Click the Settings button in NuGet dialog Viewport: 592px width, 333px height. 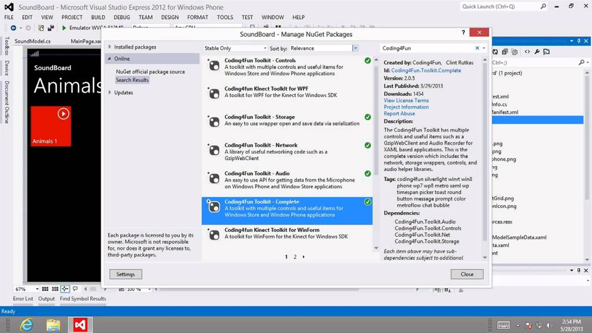(125, 274)
